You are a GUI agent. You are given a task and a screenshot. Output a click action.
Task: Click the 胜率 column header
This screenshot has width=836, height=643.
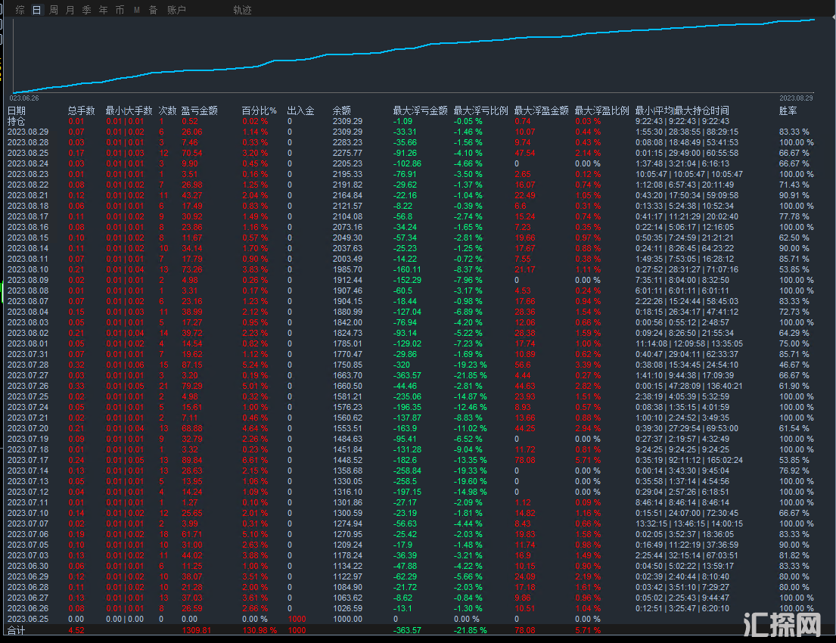(788, 110)
